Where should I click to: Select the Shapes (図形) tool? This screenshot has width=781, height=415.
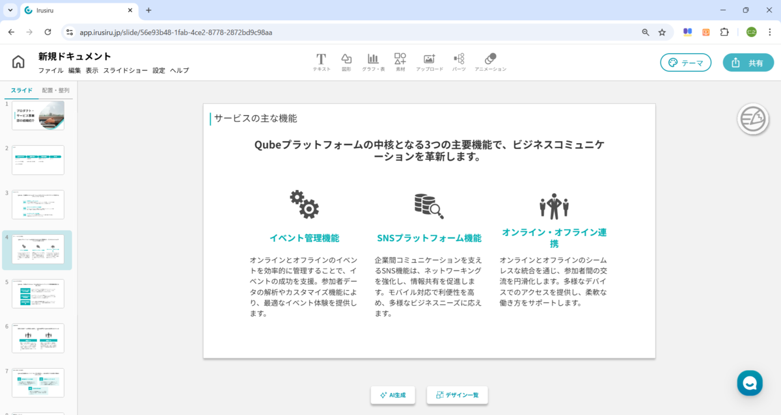tap(346, 62)
